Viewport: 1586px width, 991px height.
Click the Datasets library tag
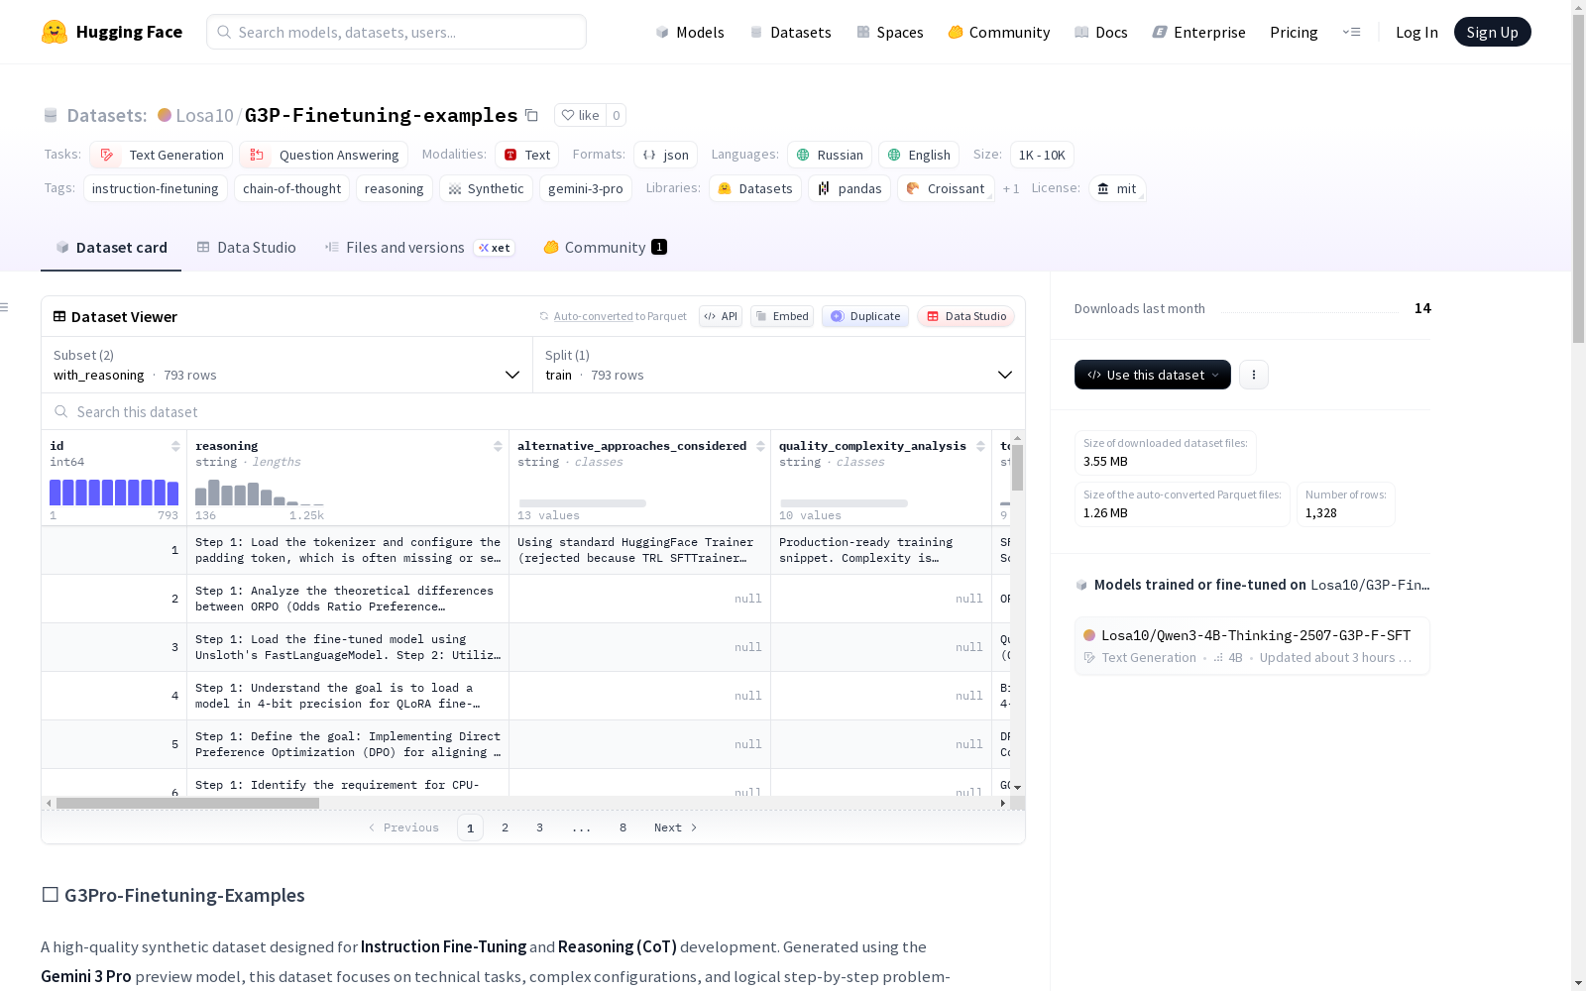click(755, 188)
